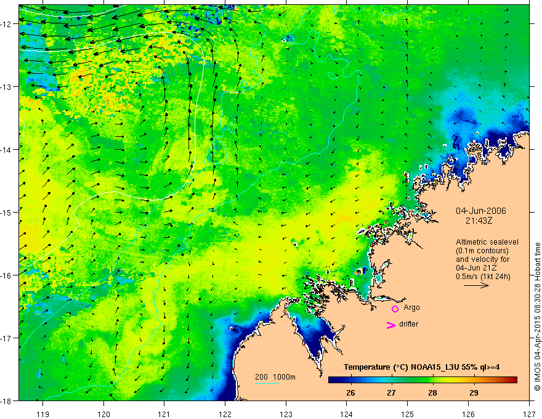The width and height of the screenshot is (542, 419).
Task: Click longitude label 121 on x-axis
Action: click(164, 414)
